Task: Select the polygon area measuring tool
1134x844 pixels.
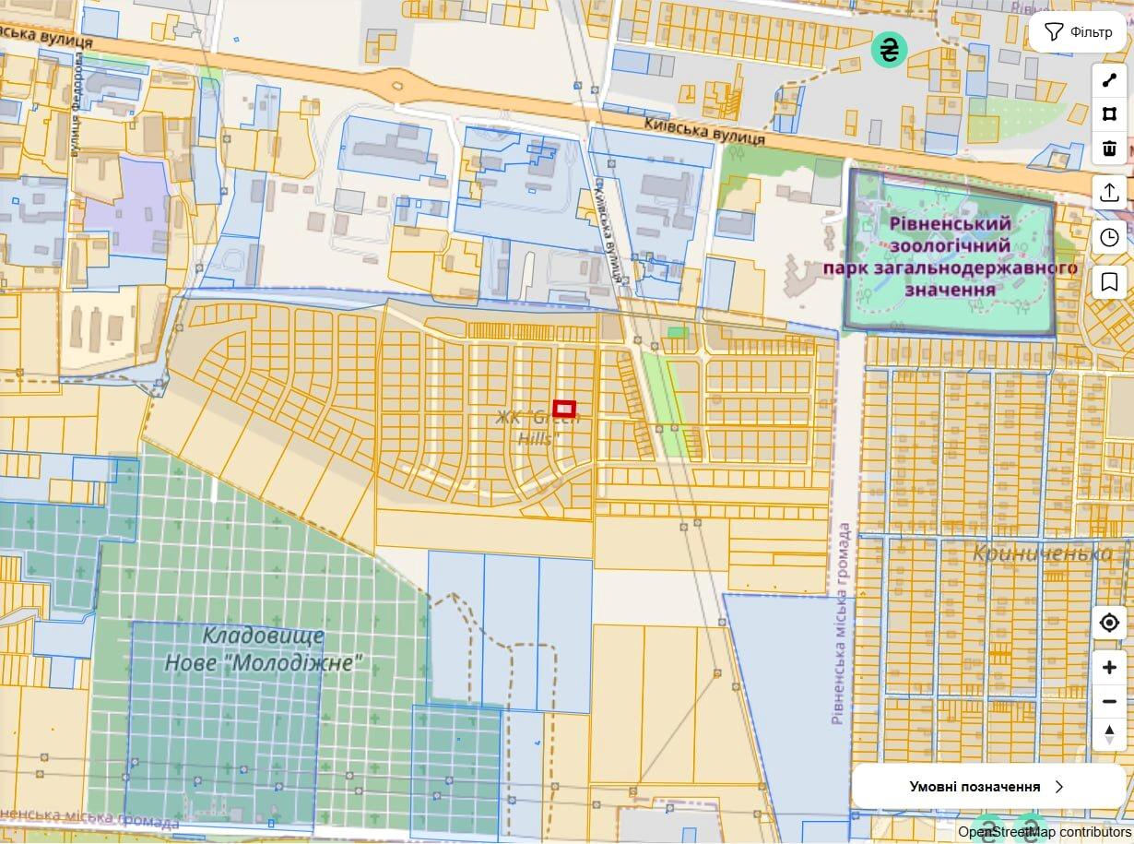Action: [x=1109, y=114]
